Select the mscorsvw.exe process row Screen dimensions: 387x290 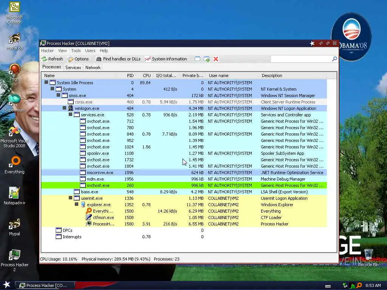[184, 172]
